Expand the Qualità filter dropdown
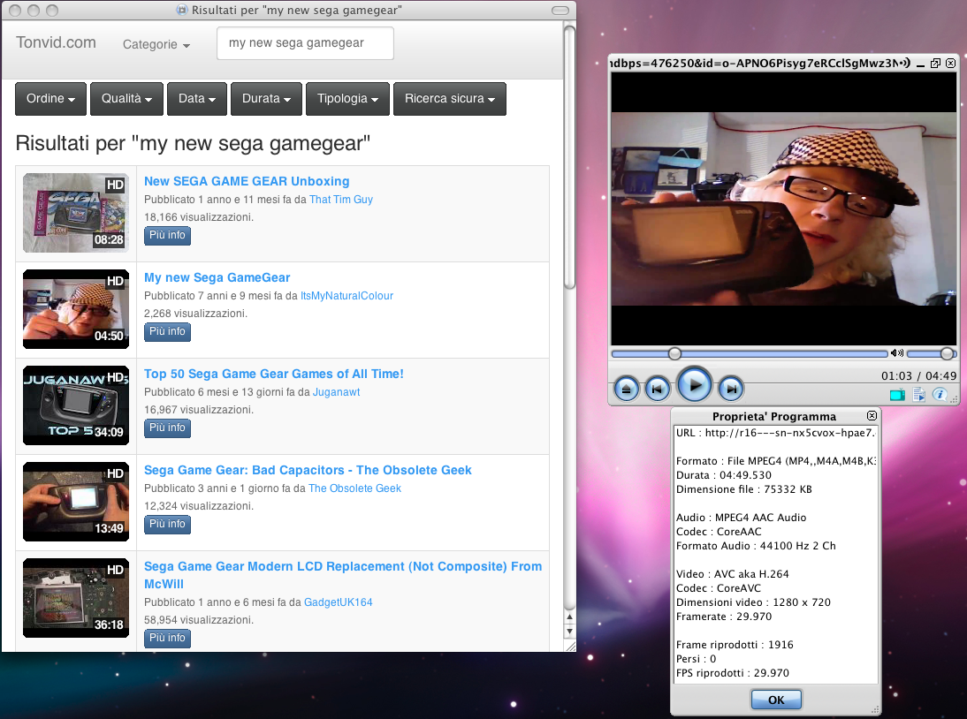Screen dimensions: 967x719 (126, 99)
